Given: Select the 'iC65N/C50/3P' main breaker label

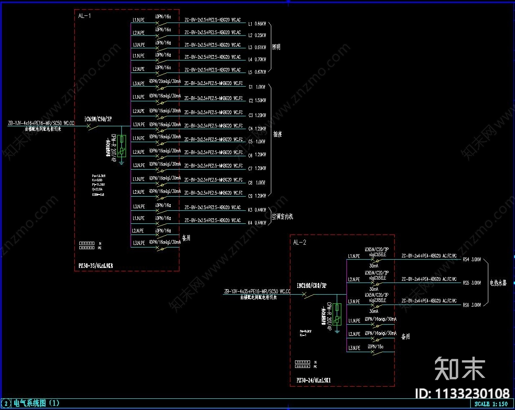Looking at the screenshot, I should pyautogui.click(x=98, y=119).
